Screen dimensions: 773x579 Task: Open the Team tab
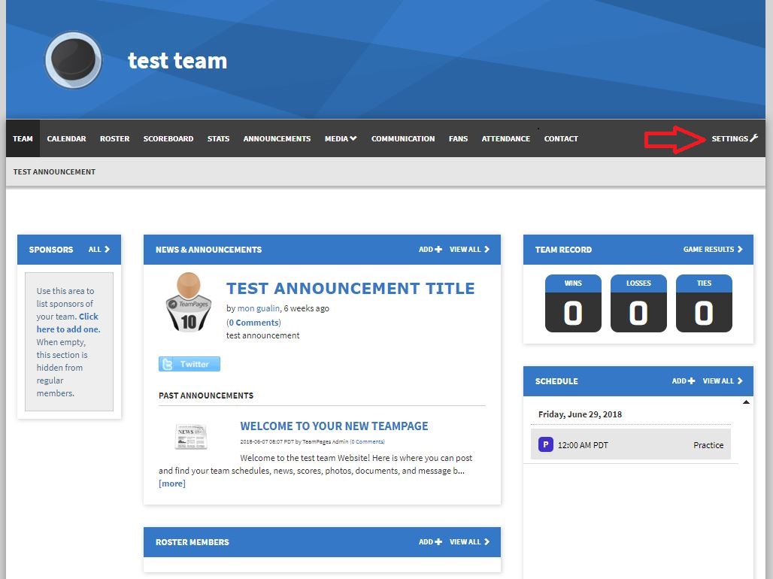point(23,138)
